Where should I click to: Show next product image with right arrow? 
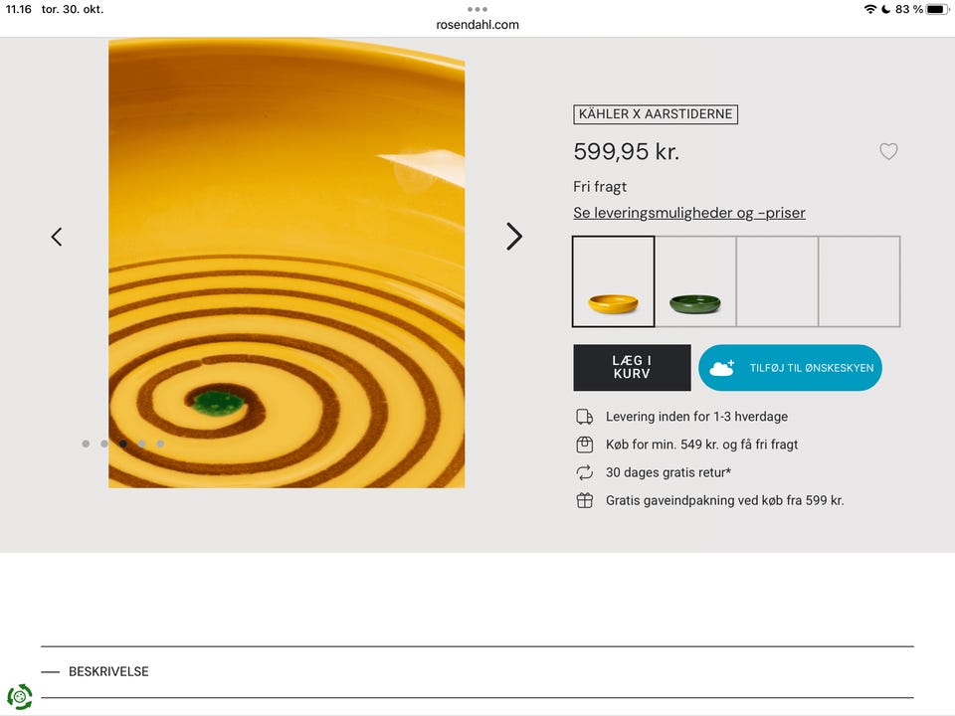coord(513,237)
